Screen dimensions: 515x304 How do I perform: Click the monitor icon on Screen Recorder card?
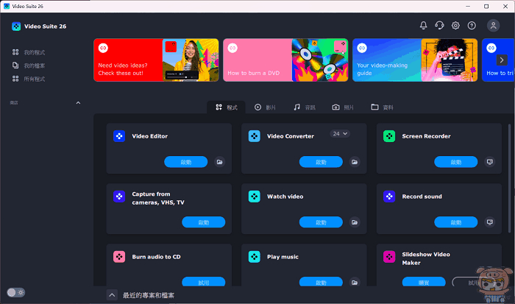point(490,162)
